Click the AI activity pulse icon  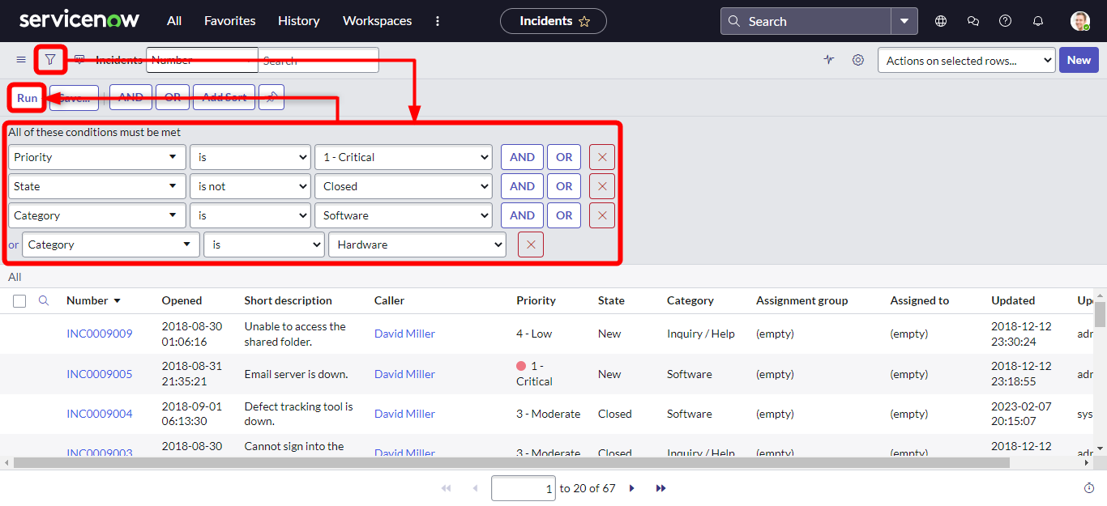coord(828,59)
